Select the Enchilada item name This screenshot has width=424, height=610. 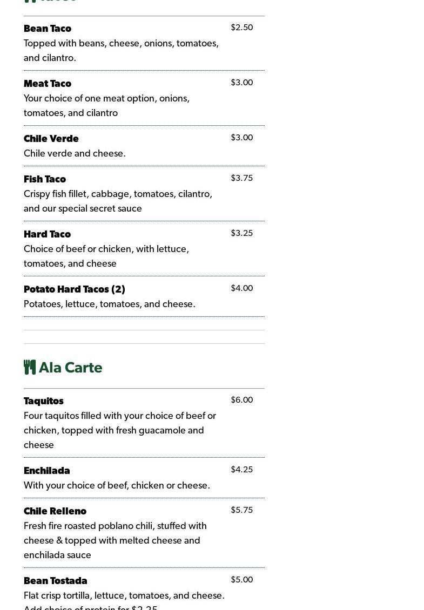[47, 471]
